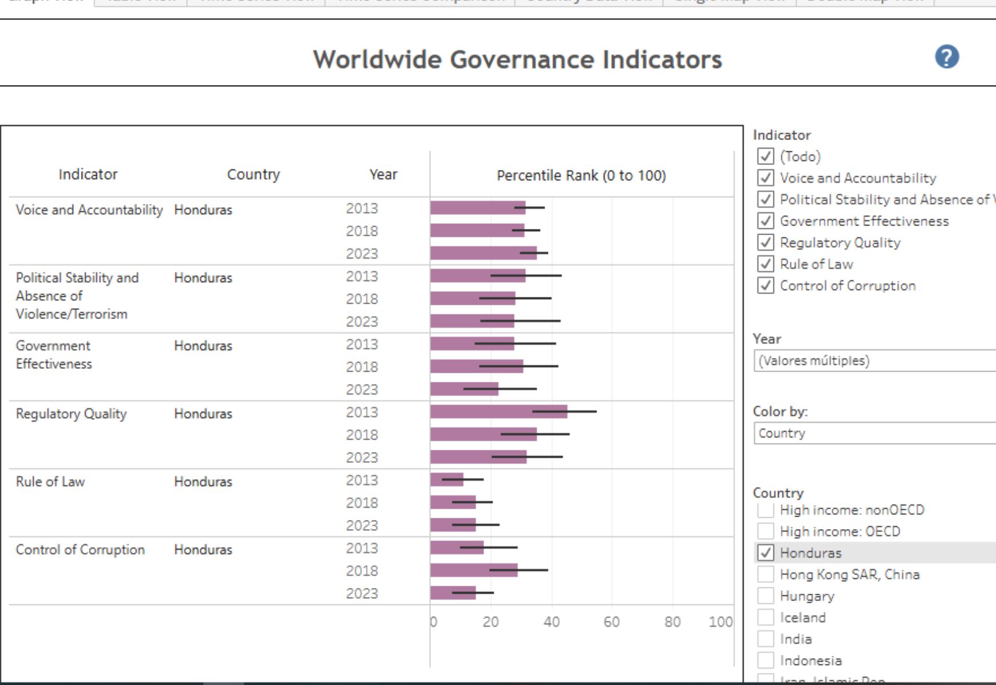Check Hong Kong SAR, China checkbox
Viewport: 996px width, 685px height.
pyautogui.click(x=765, y=574)
